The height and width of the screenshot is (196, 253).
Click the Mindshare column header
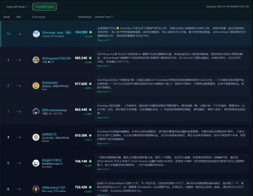85,17
